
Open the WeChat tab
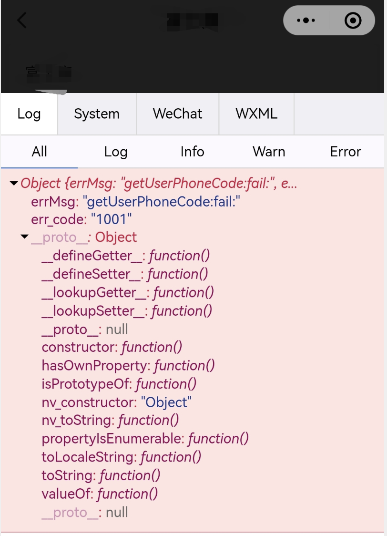178,114
